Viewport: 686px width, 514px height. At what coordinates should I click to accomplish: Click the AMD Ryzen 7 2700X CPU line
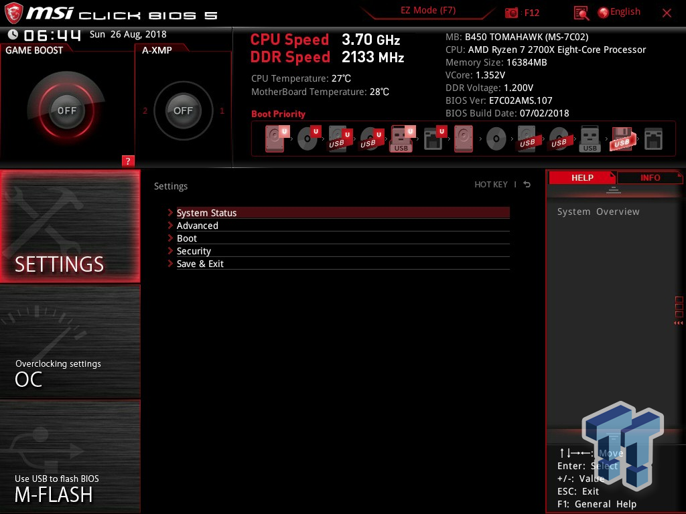tap(545, 50)
